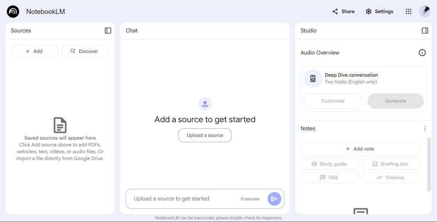Discover new sources
This screenshot has height=222, width=437.
coord(85,51)
